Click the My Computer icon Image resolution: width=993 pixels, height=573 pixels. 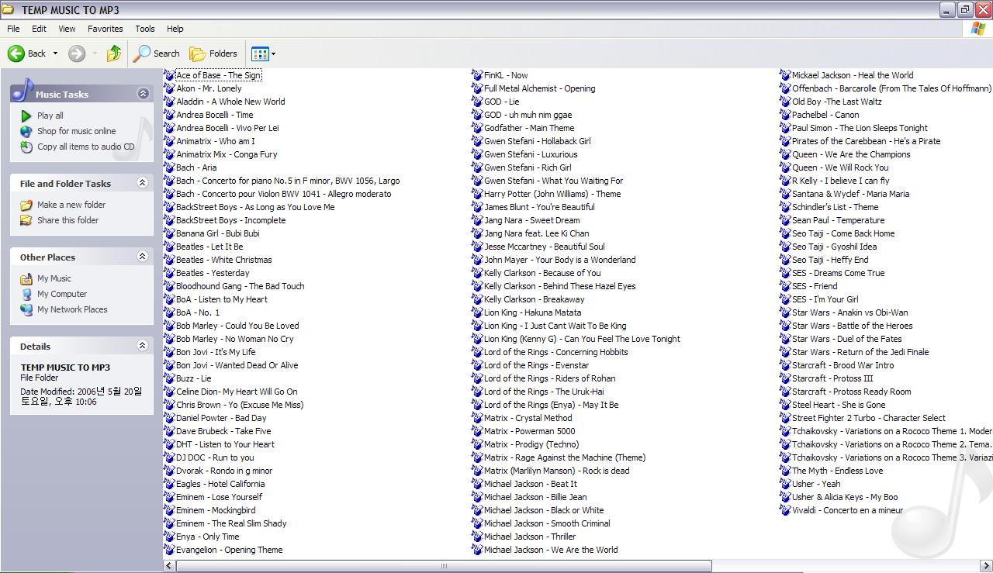[26, 294]
